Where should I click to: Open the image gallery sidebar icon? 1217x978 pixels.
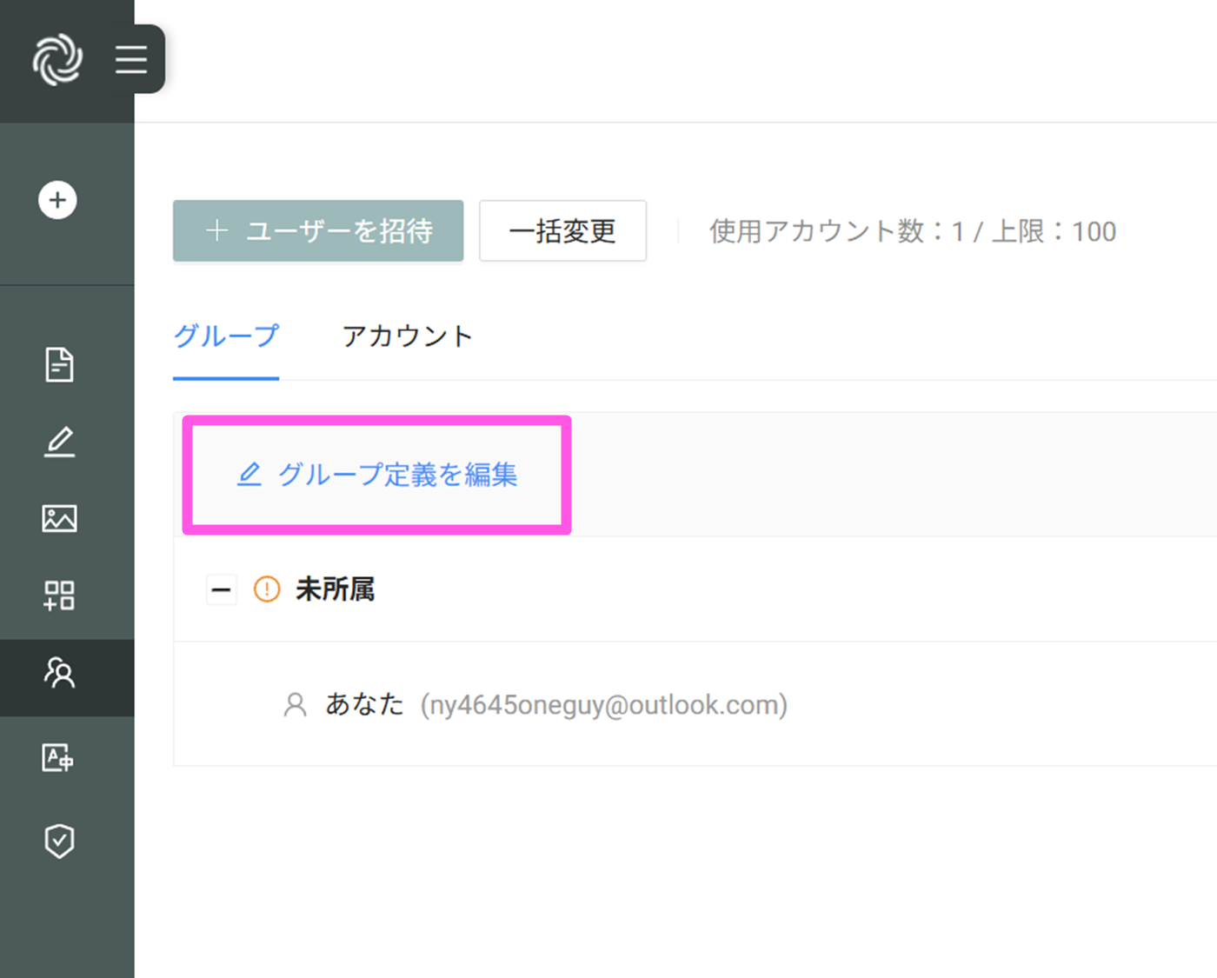point(59,518)
